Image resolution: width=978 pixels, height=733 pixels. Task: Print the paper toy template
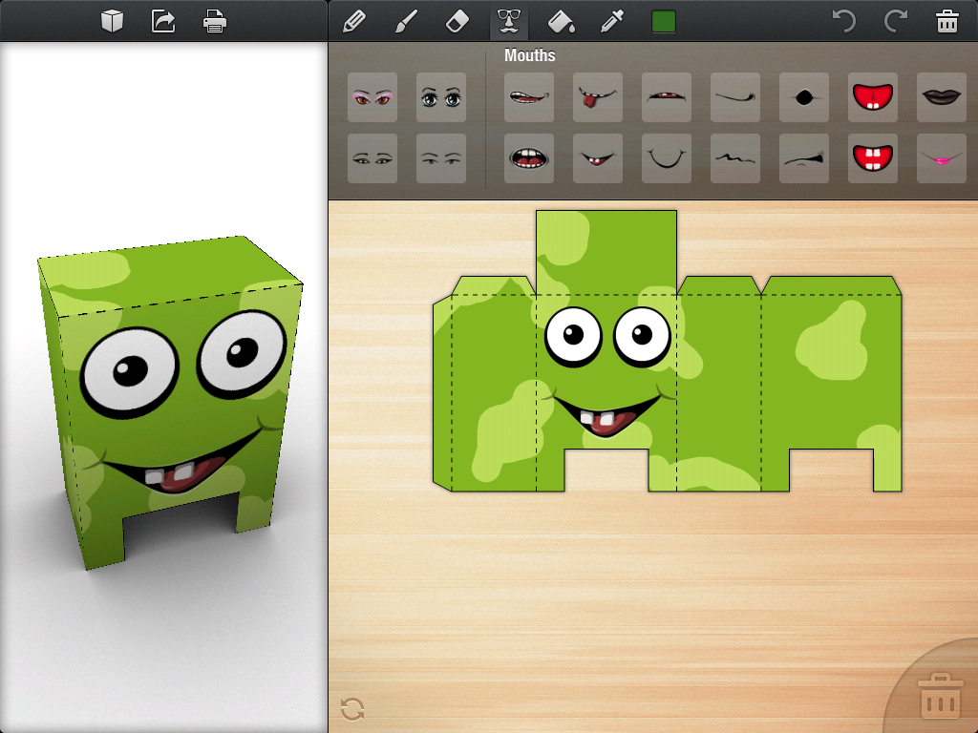coord(215,21)
